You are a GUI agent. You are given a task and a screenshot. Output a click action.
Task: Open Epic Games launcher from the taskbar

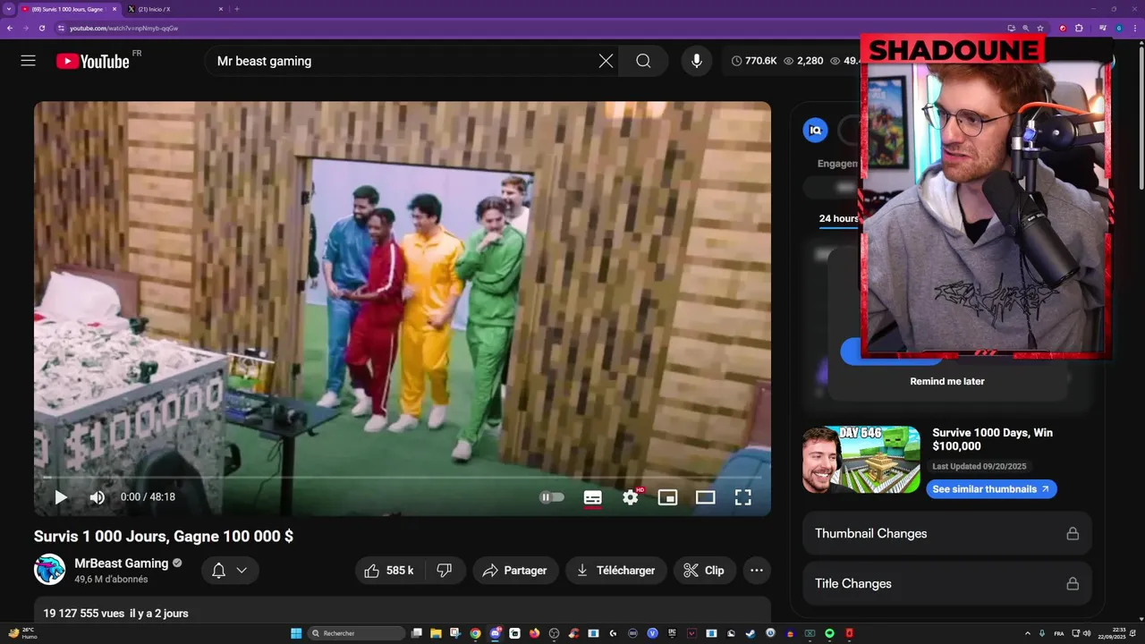(673, 633)
